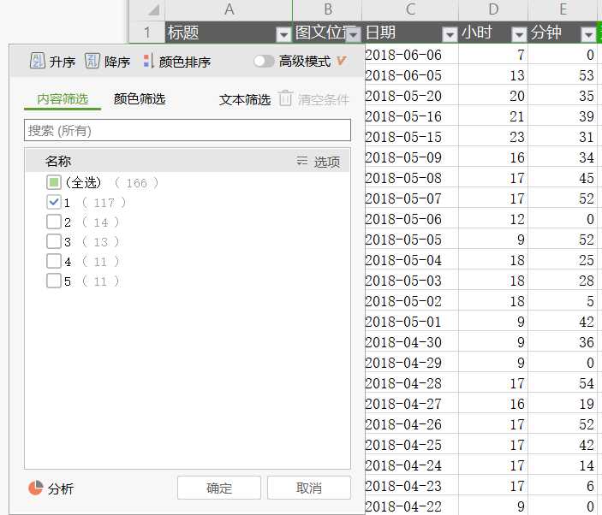Viewport: 602px width, 515px height.
Task: Click date cell 2018-06-06
Action: pos(412,55)
